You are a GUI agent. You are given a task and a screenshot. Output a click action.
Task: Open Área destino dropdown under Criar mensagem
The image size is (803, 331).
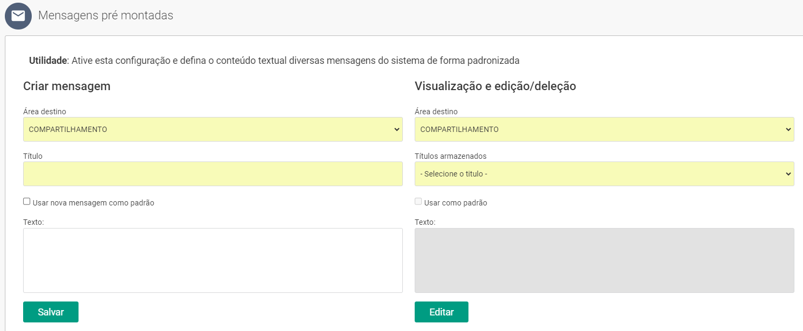pyautogui.click(x=212, y=129)
